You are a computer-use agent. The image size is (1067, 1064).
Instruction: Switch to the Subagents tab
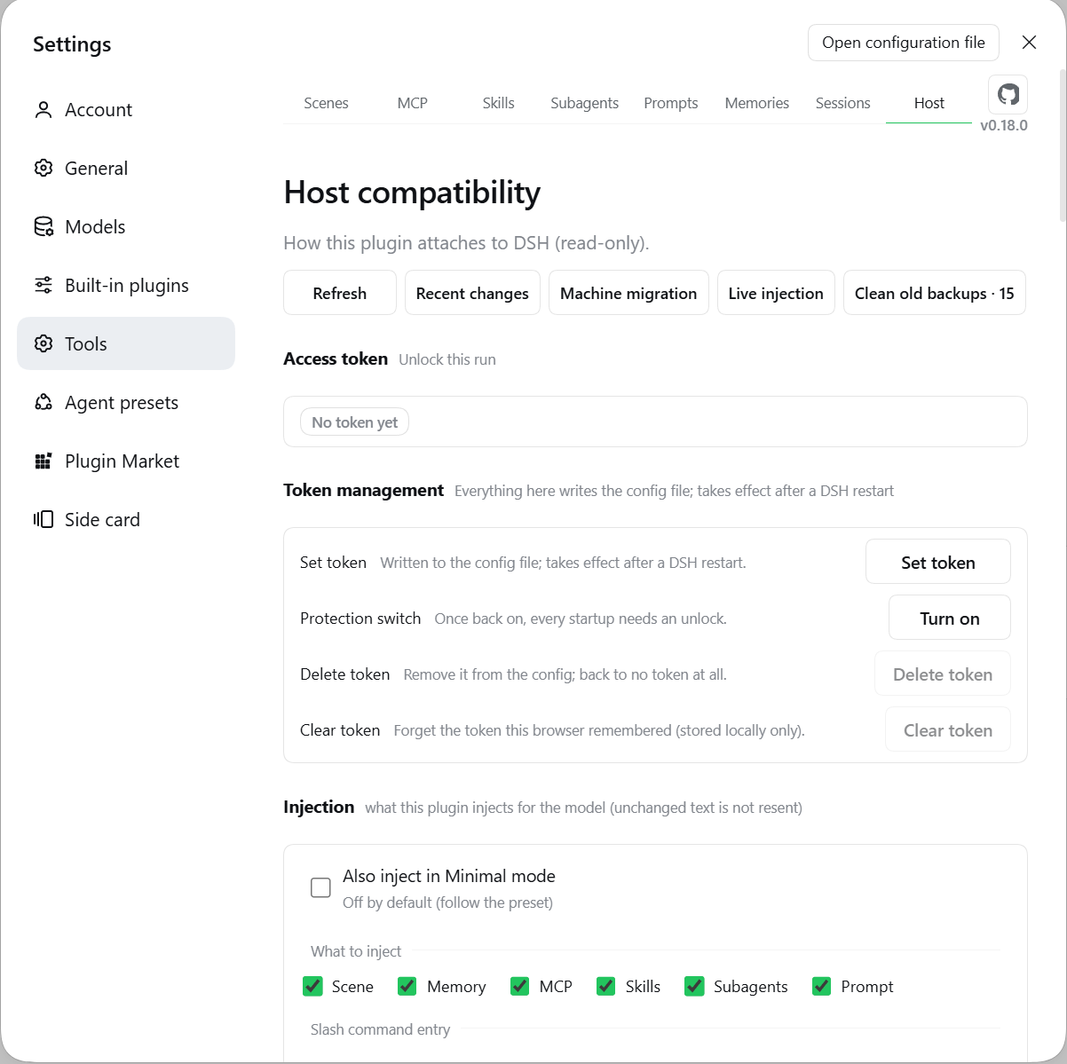coord(584,103)
